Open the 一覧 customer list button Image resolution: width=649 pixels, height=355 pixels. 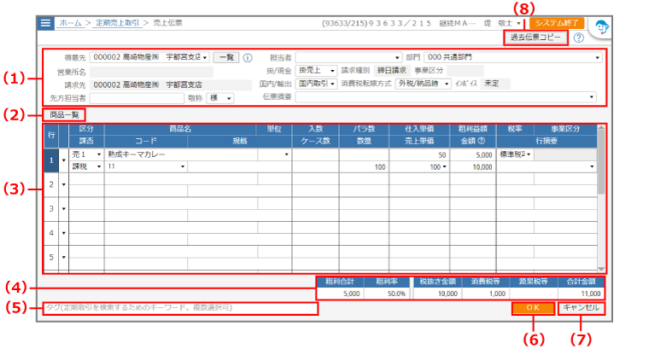226,57
